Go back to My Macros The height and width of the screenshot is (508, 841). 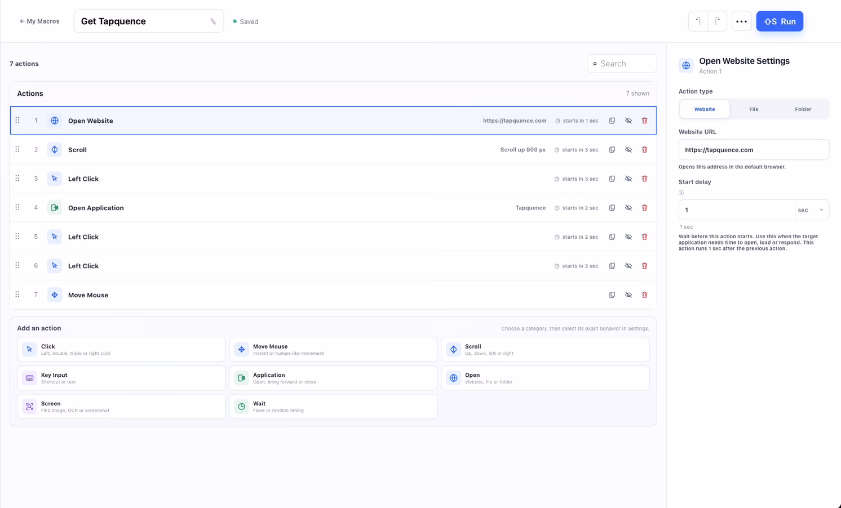pos(39,21)
